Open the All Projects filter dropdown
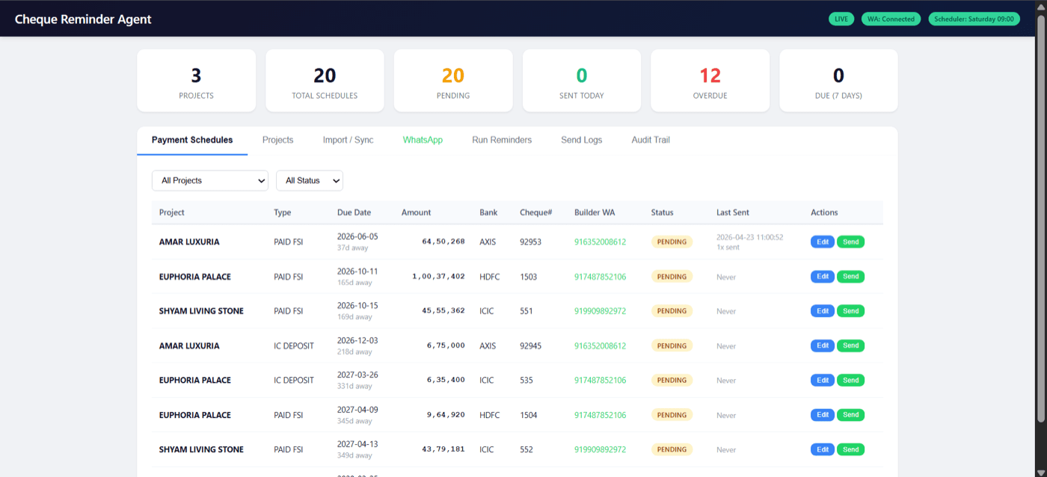Screen dimensions: 1047x477 click(x=210, y=180)
